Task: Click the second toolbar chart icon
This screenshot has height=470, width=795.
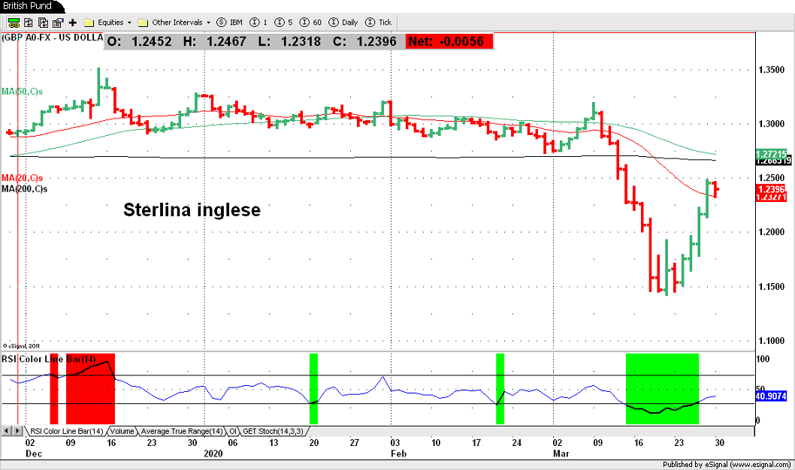Action: click(29, 23)
